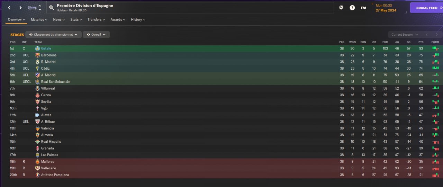Sort table by PTS column header
Screen dimensions: 443x187
(421, 42)
